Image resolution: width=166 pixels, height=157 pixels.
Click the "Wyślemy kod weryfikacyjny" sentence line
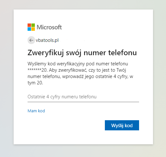click(78, 64)
